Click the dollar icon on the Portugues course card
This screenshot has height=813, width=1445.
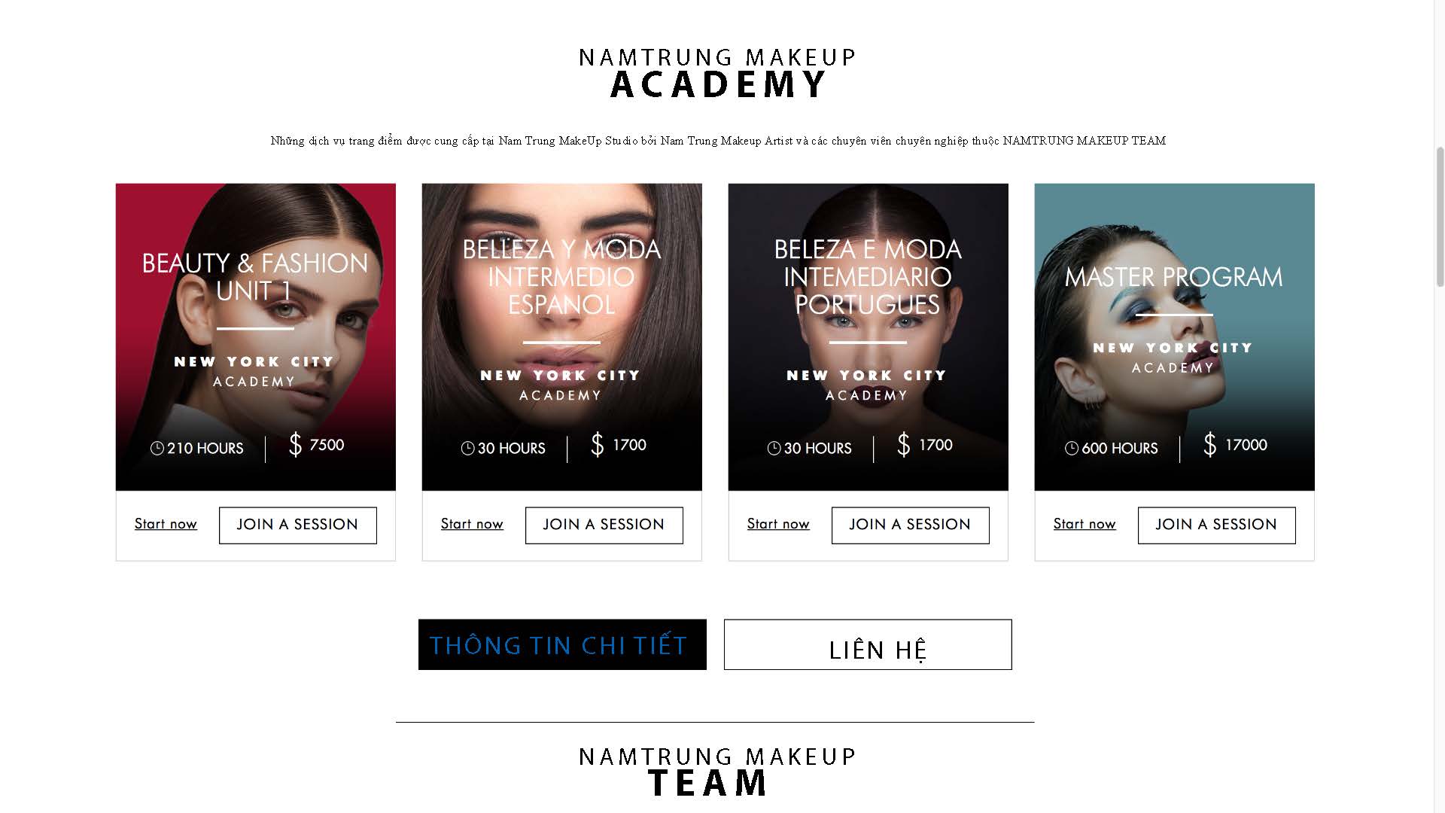tap(904, 445)
